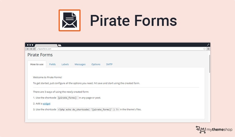Switch to the Options tab
This screenshot has width=235, height=137.
coord(96,64)
